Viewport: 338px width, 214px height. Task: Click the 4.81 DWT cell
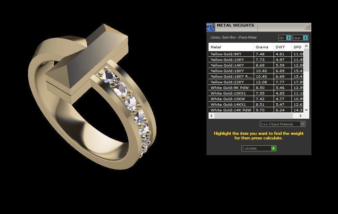282,54
